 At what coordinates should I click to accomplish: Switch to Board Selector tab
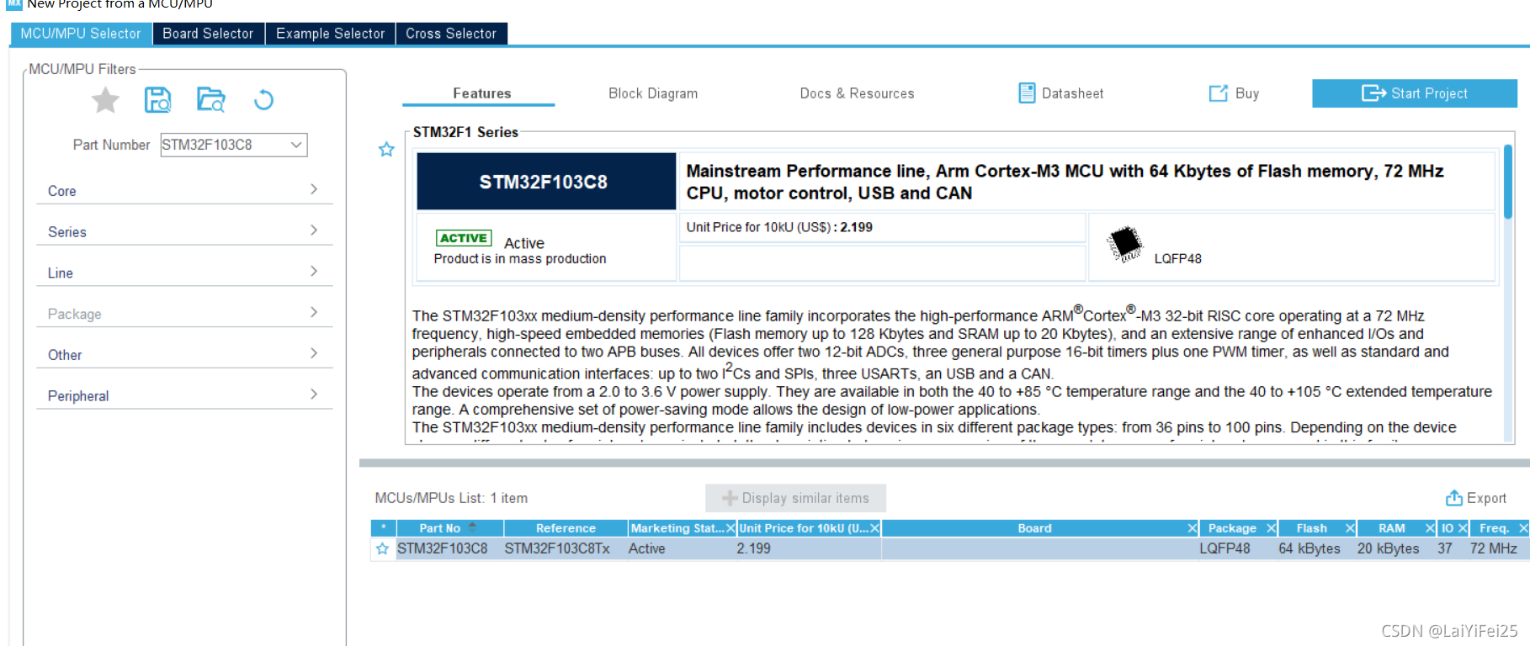coord(208,34)
